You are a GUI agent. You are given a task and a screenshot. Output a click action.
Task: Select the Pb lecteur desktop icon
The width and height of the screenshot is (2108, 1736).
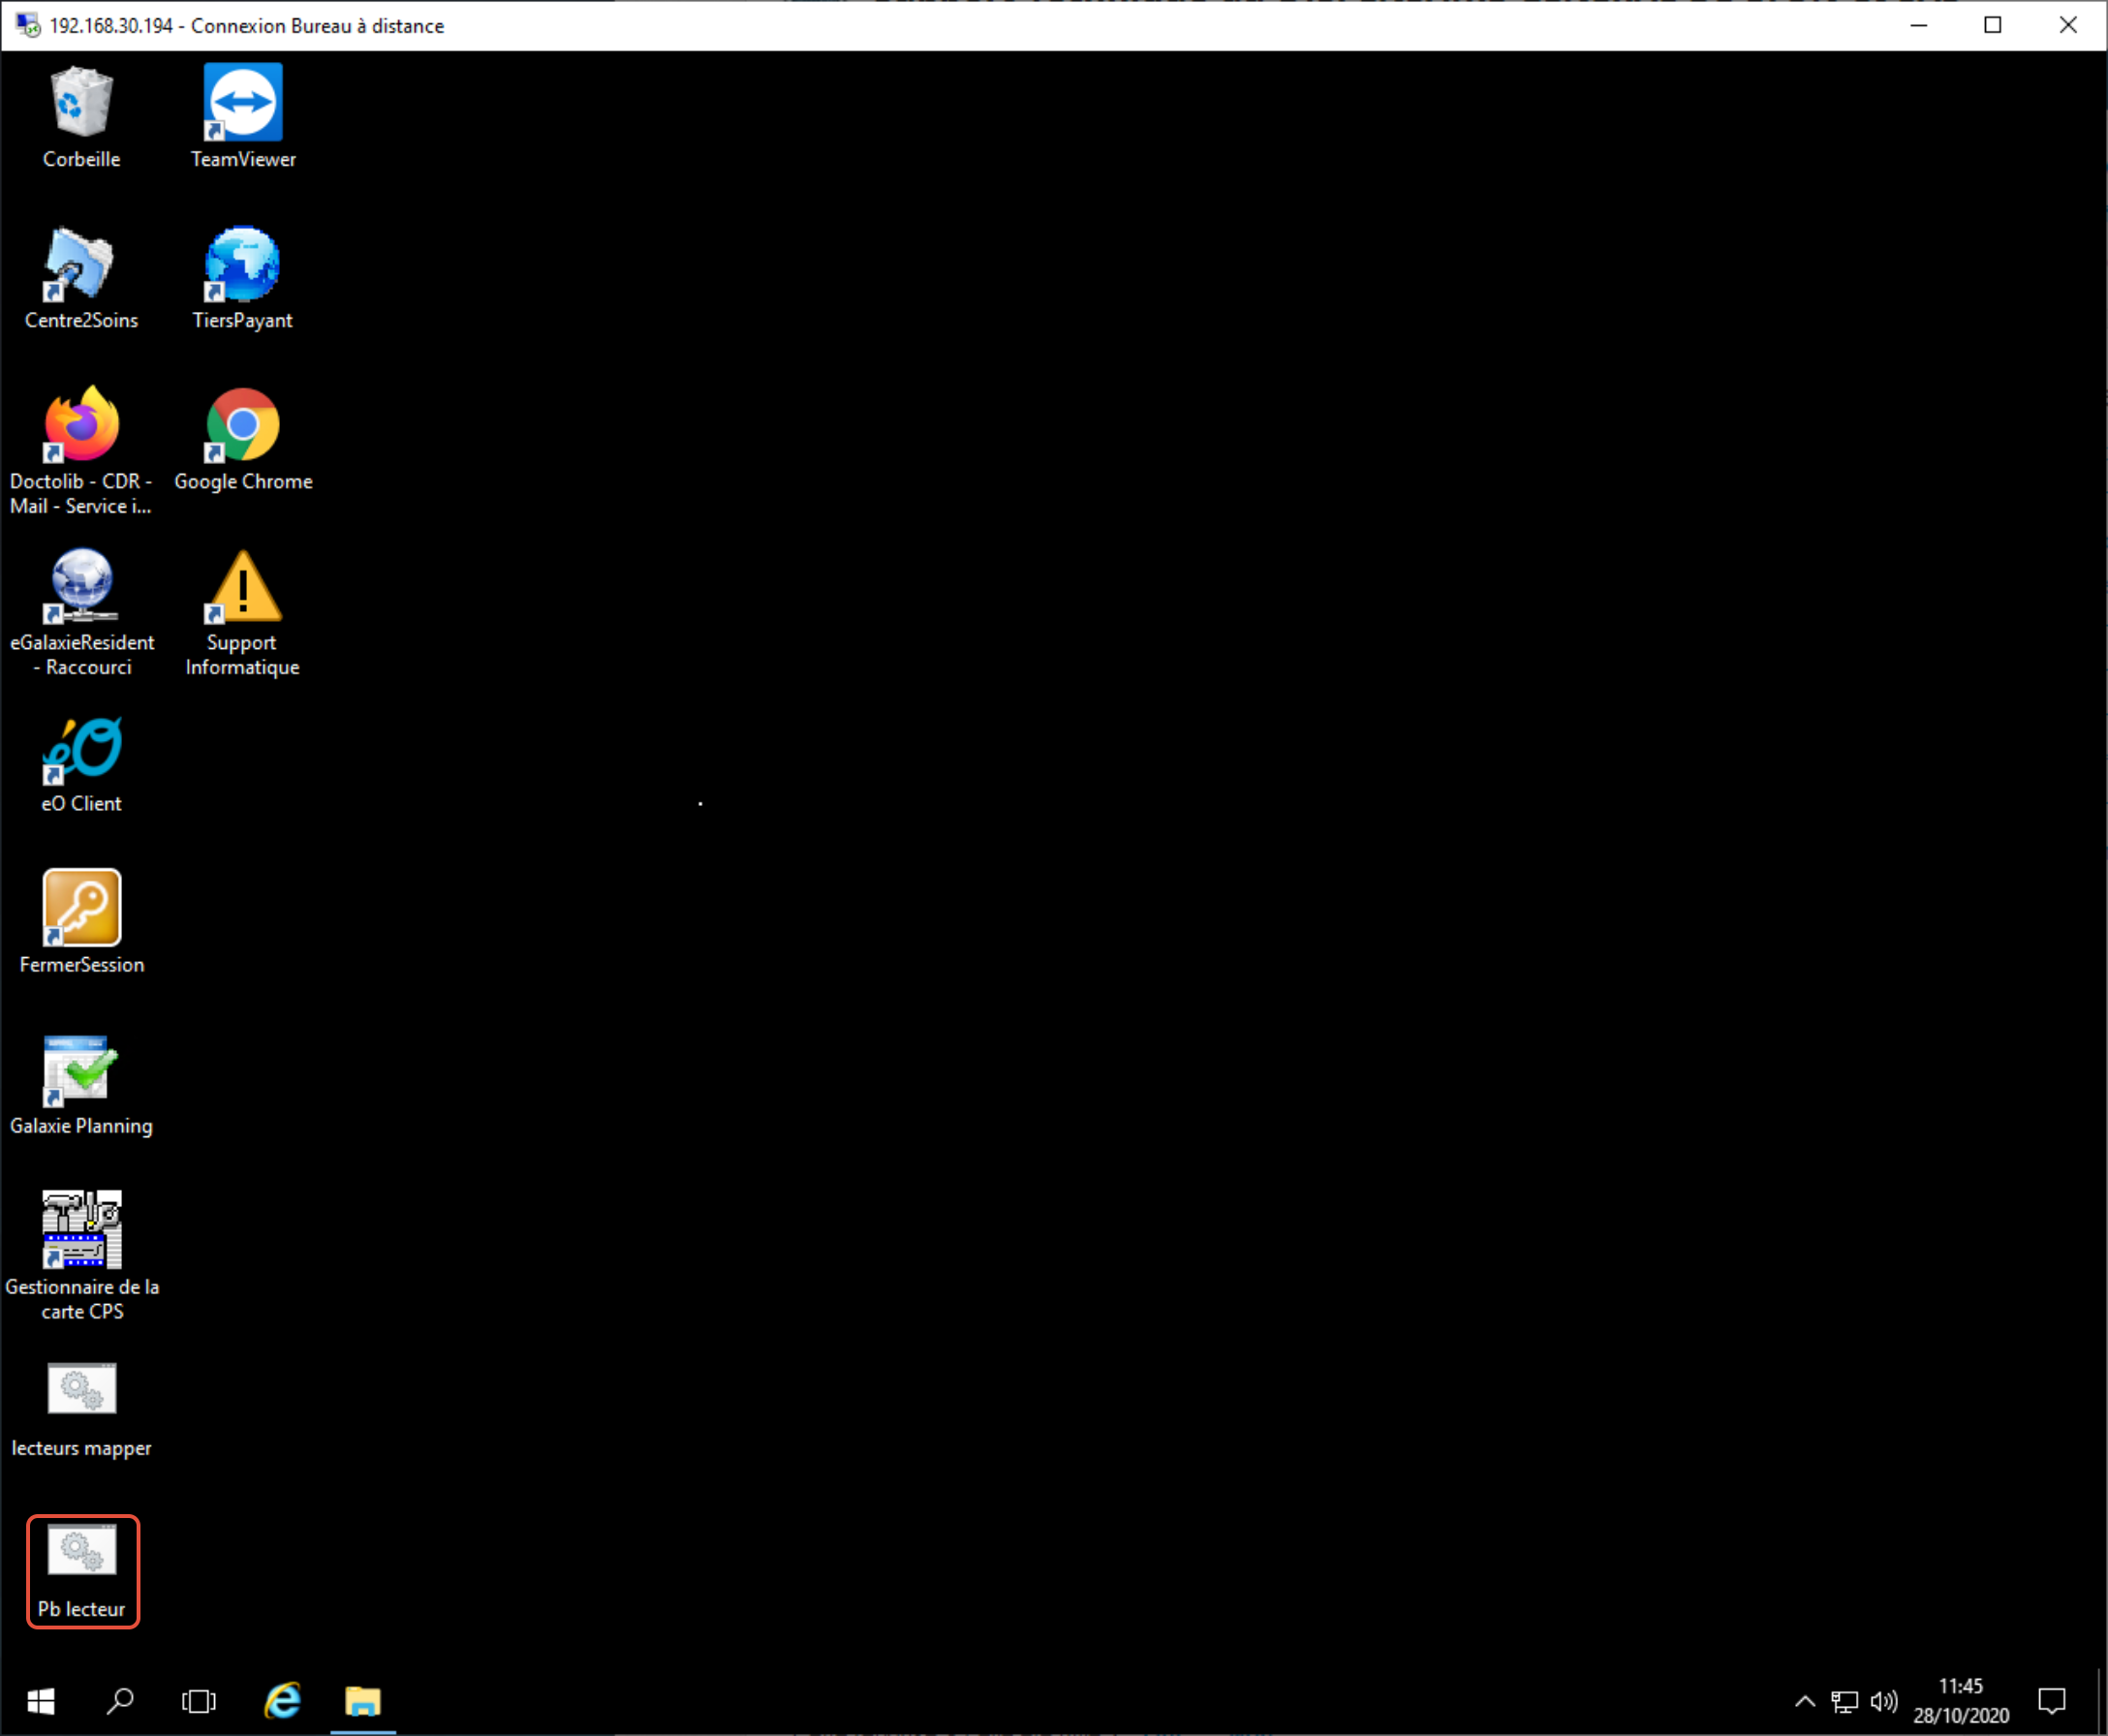tap(81, 1552)
